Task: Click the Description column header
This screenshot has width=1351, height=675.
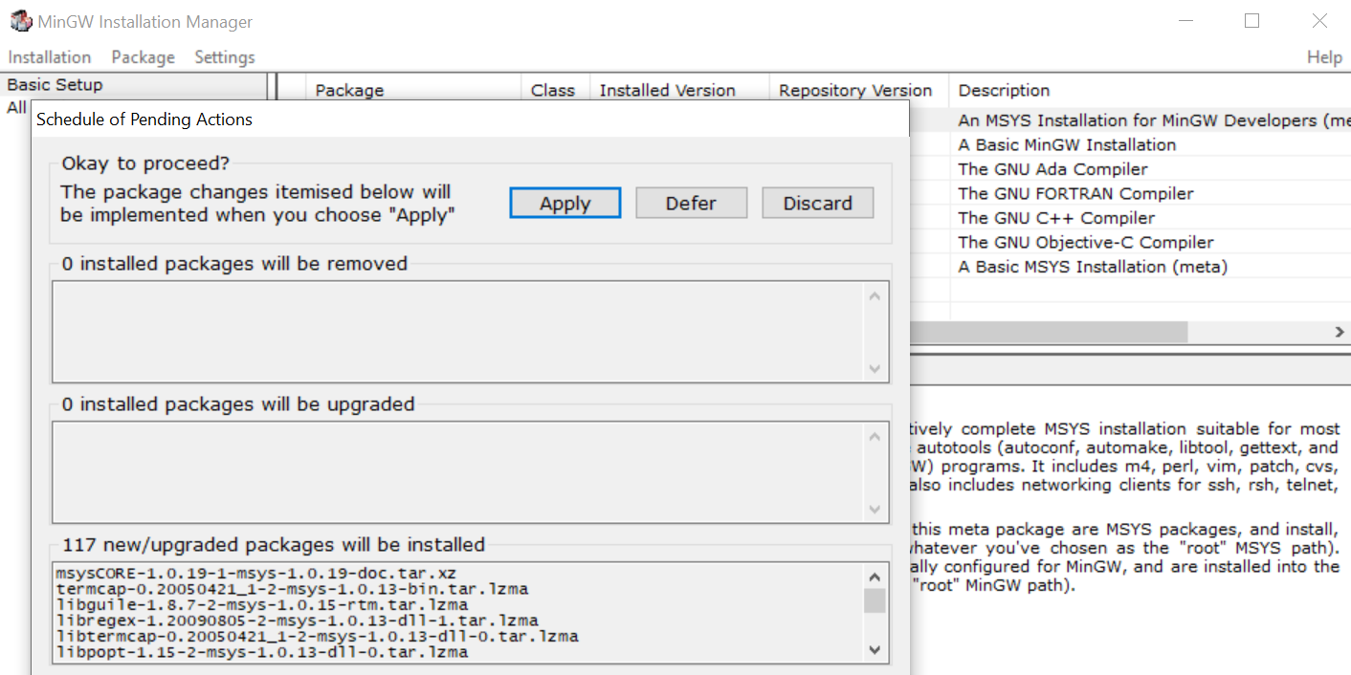Action: (1150, 91)
